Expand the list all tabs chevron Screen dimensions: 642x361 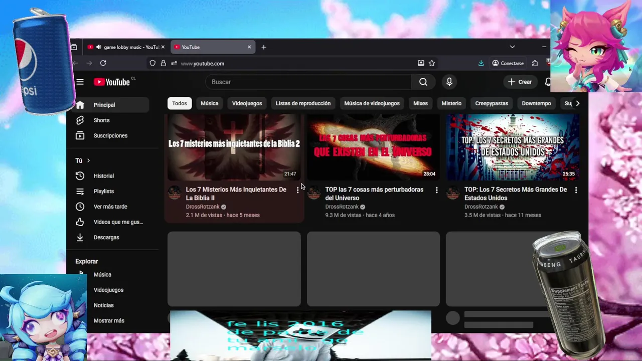512,47
